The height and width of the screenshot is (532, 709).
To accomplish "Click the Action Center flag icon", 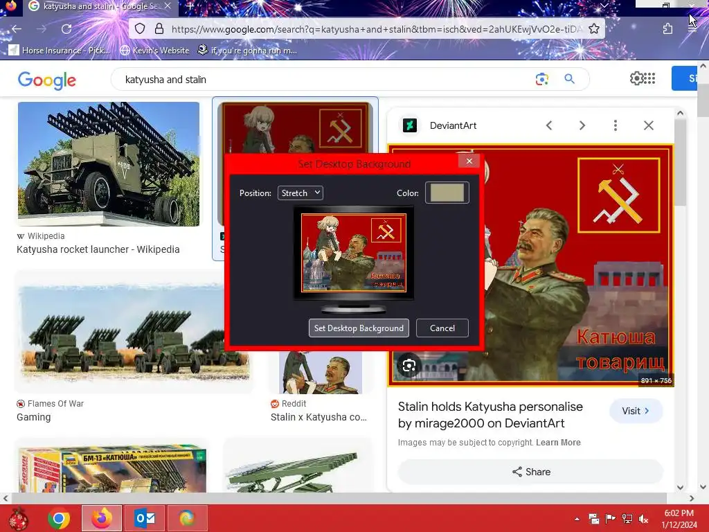I will click(x=611, y=519).
